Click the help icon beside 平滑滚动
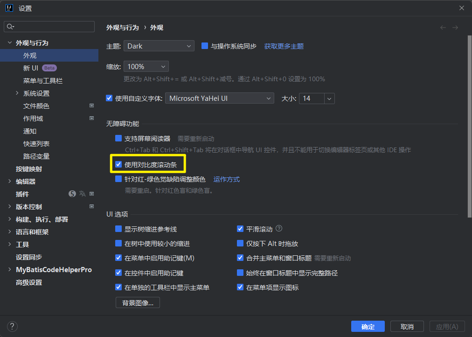This screenshot has width=472, height=337. pyautogui.click(x=279, y=229)
